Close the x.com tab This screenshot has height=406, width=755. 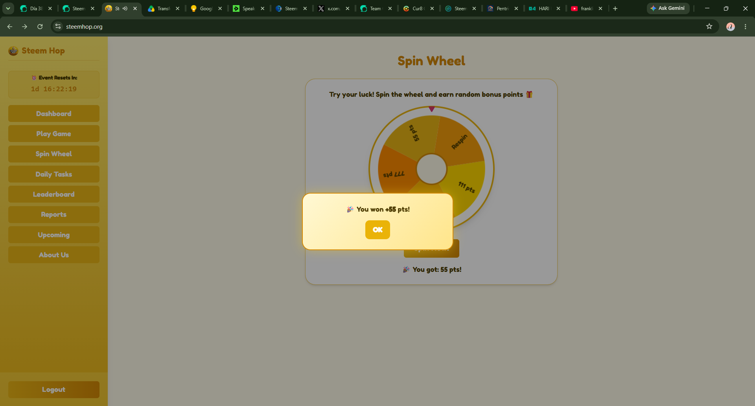pyautogui.click(x=347, y=8)
